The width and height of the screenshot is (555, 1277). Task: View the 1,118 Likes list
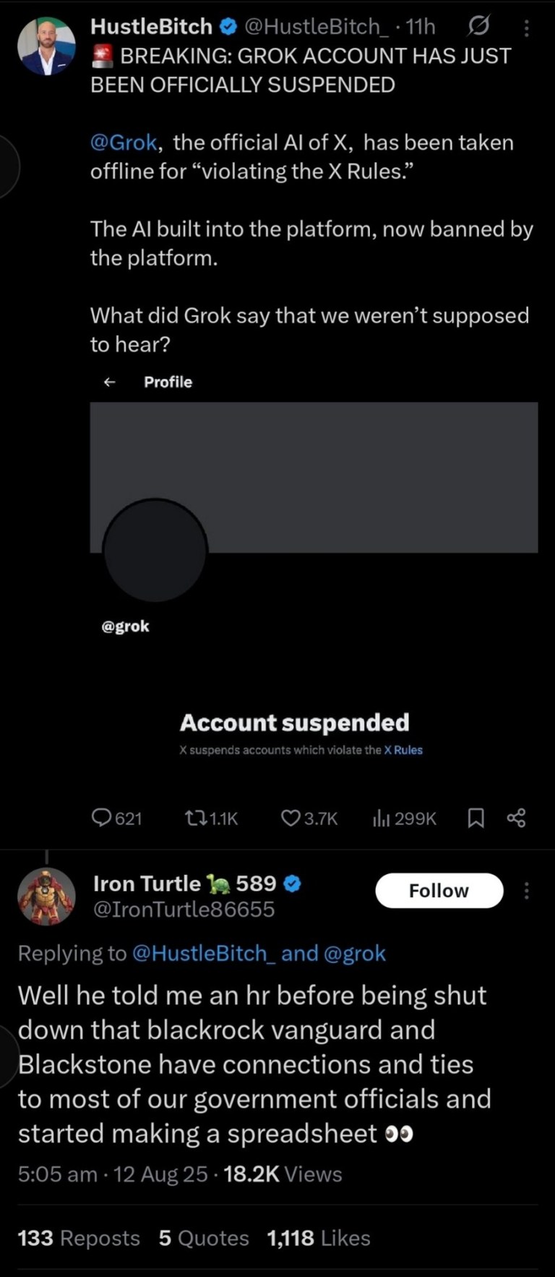point(319,1238)
